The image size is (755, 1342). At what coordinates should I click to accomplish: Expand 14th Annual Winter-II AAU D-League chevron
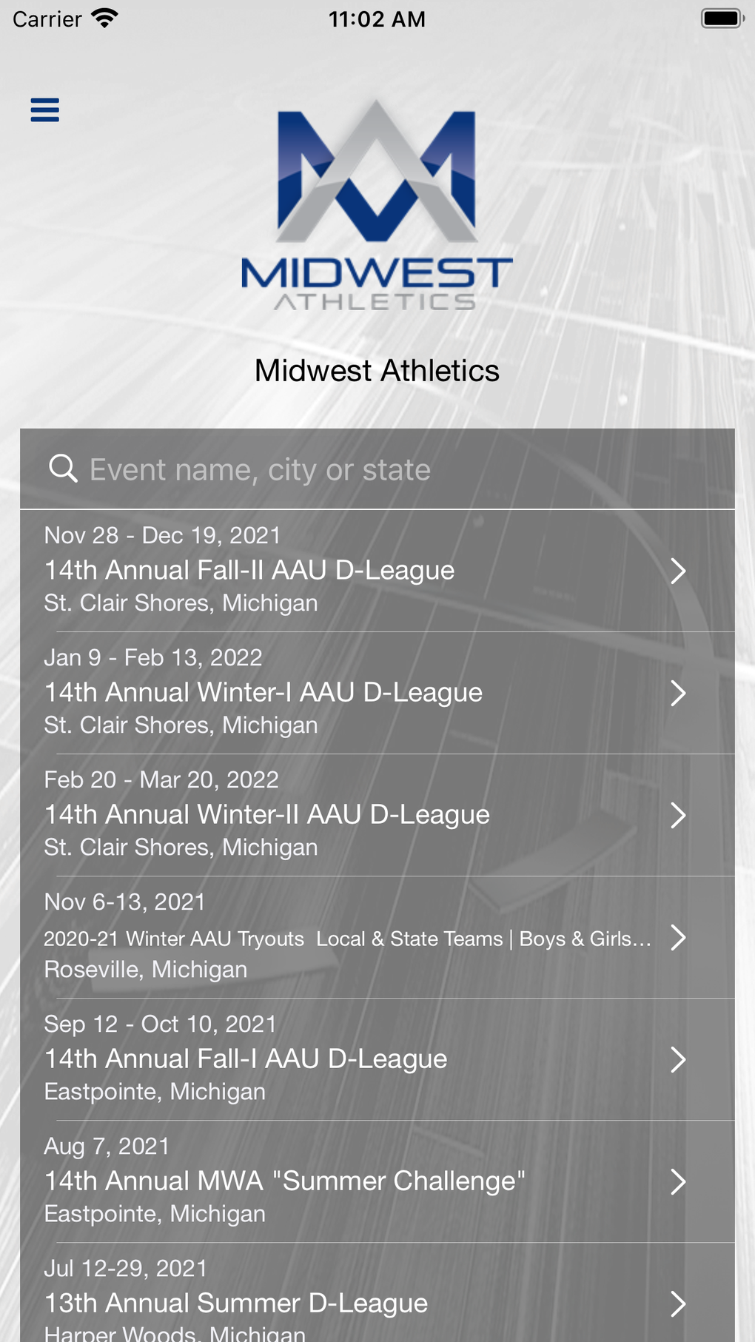pyautogui.click(x=677, y=815)
